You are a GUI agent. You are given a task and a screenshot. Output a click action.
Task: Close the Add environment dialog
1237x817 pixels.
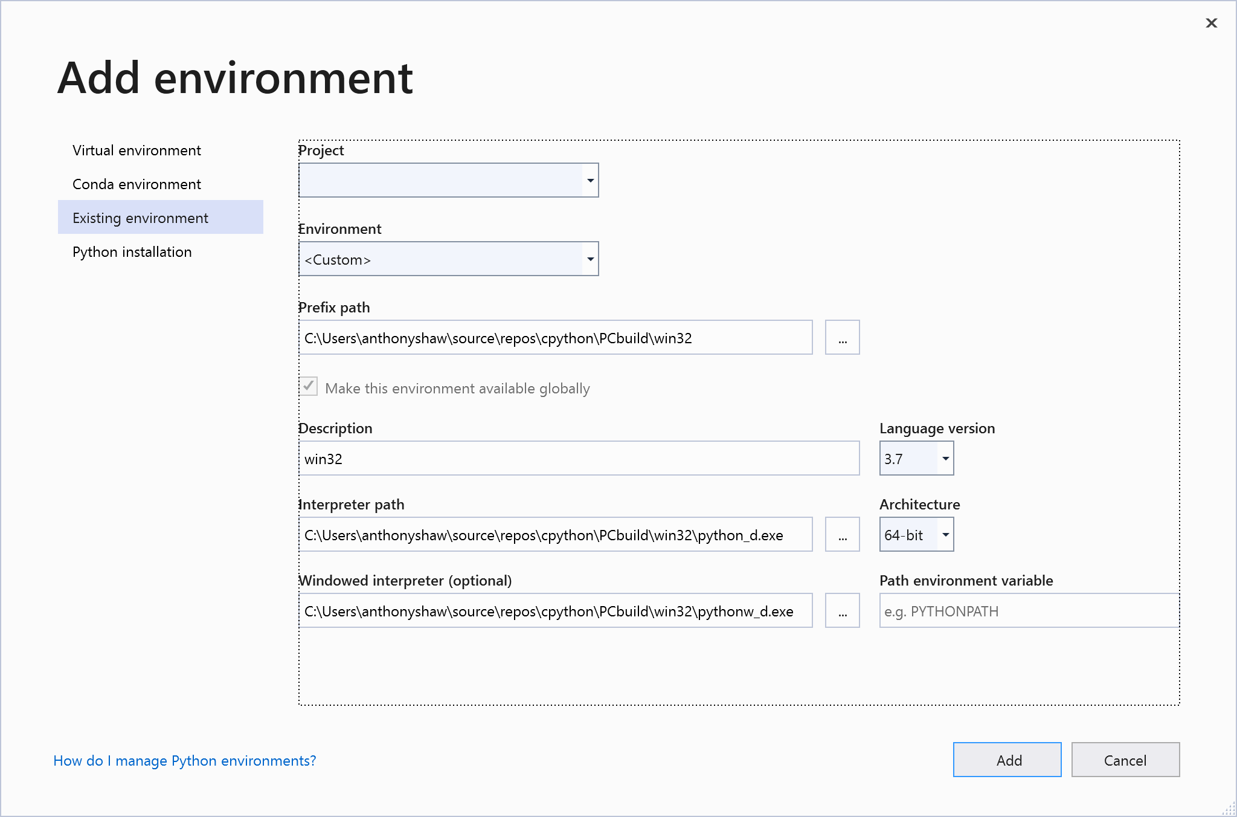click(x=1212, y=23)
